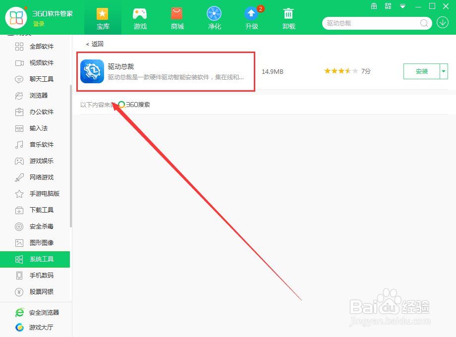Select 聊天工具 category
This screenshot has width=456, height=337.
coord(35,79)
